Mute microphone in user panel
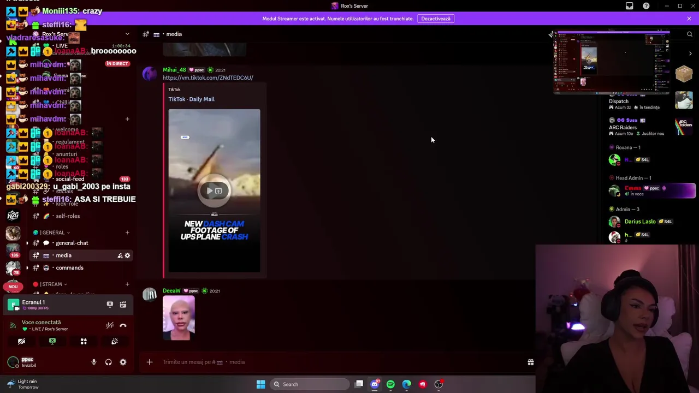This screenshot has height=393, width=699. (x=94, y=362)
